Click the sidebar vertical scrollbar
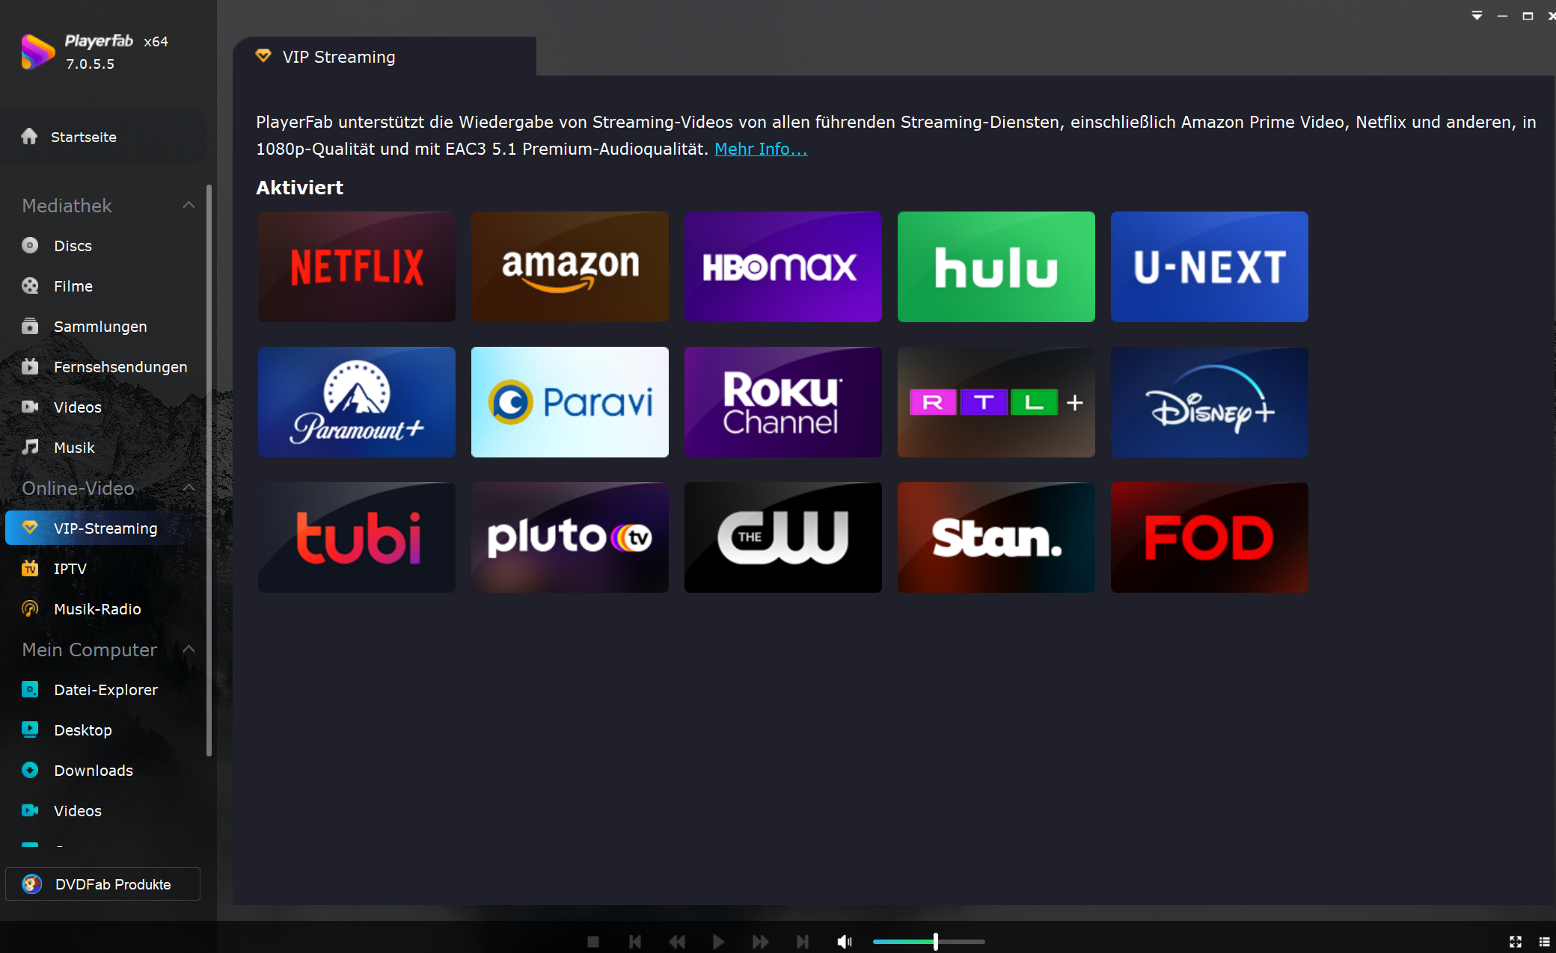 [209, 471]
